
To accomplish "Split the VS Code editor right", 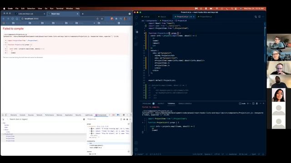I will tap(260, 17).
